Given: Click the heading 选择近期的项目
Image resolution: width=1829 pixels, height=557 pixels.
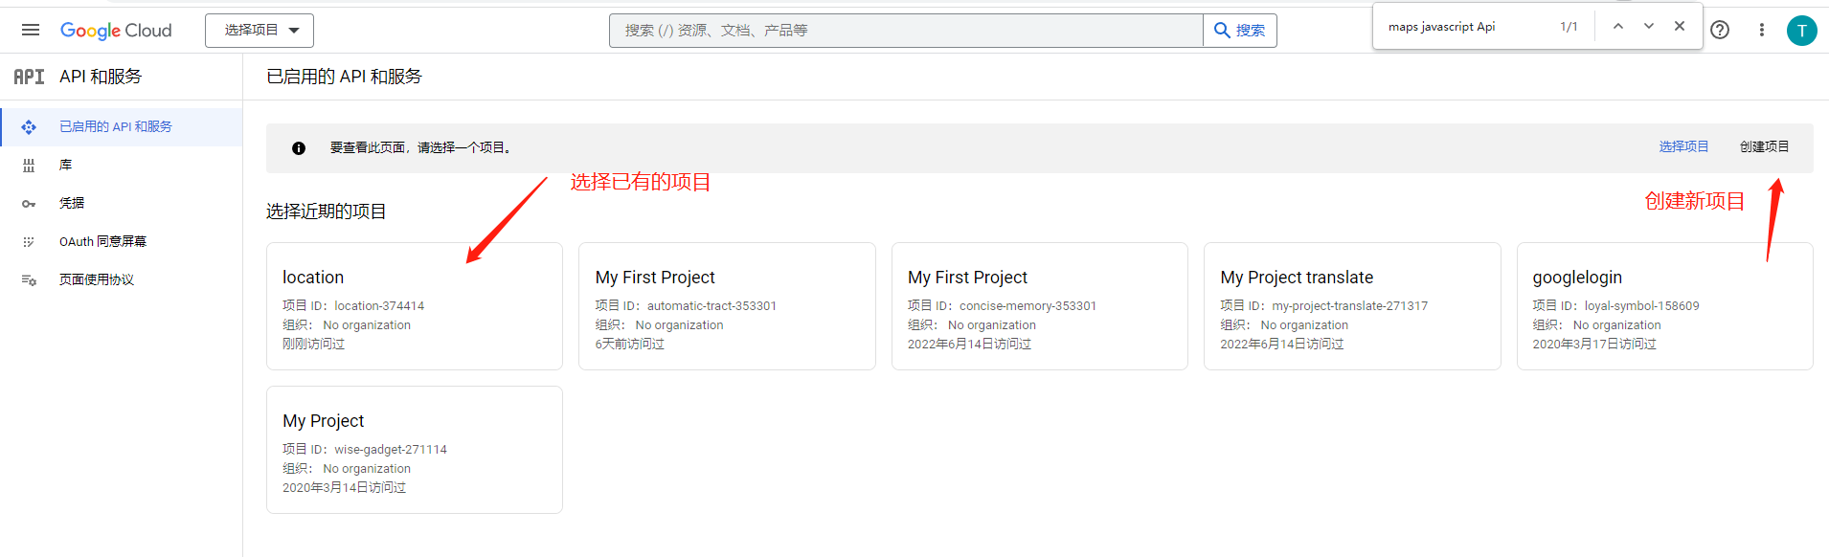Looking at the screenshot, I should 327,212.
